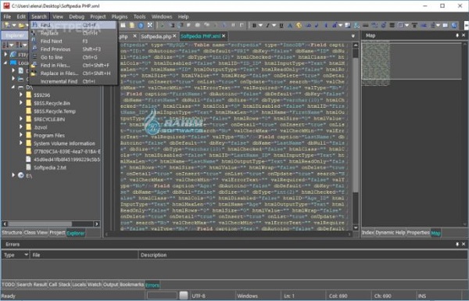
Task: Open the Type column filter dropdown
Action: click(x=26, y=255)
